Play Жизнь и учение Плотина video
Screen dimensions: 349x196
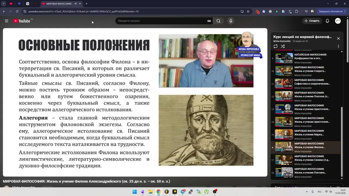coord(305,172)
